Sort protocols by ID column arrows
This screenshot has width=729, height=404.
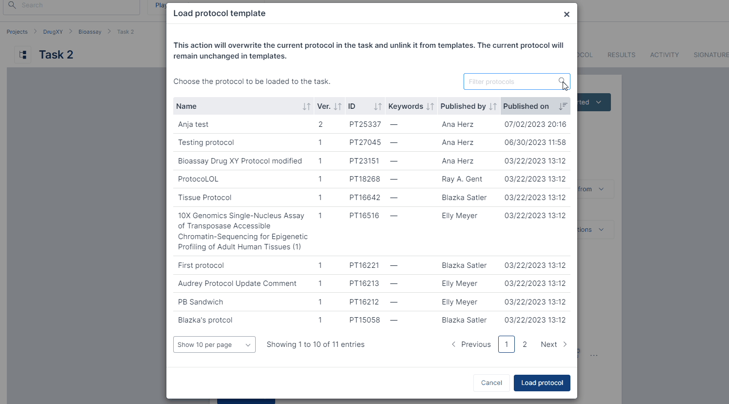pyautogui.click(x=378, y=106)
